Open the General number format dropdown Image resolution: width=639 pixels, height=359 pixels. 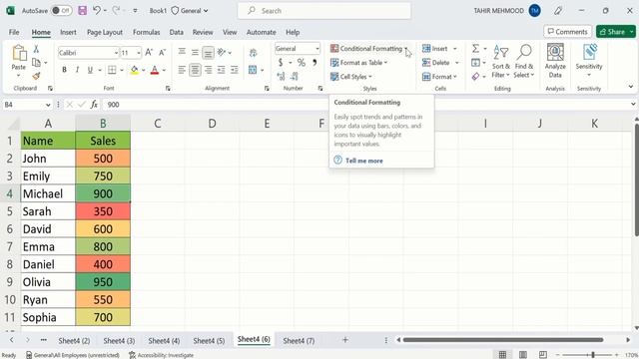click(x=318, y=49)
